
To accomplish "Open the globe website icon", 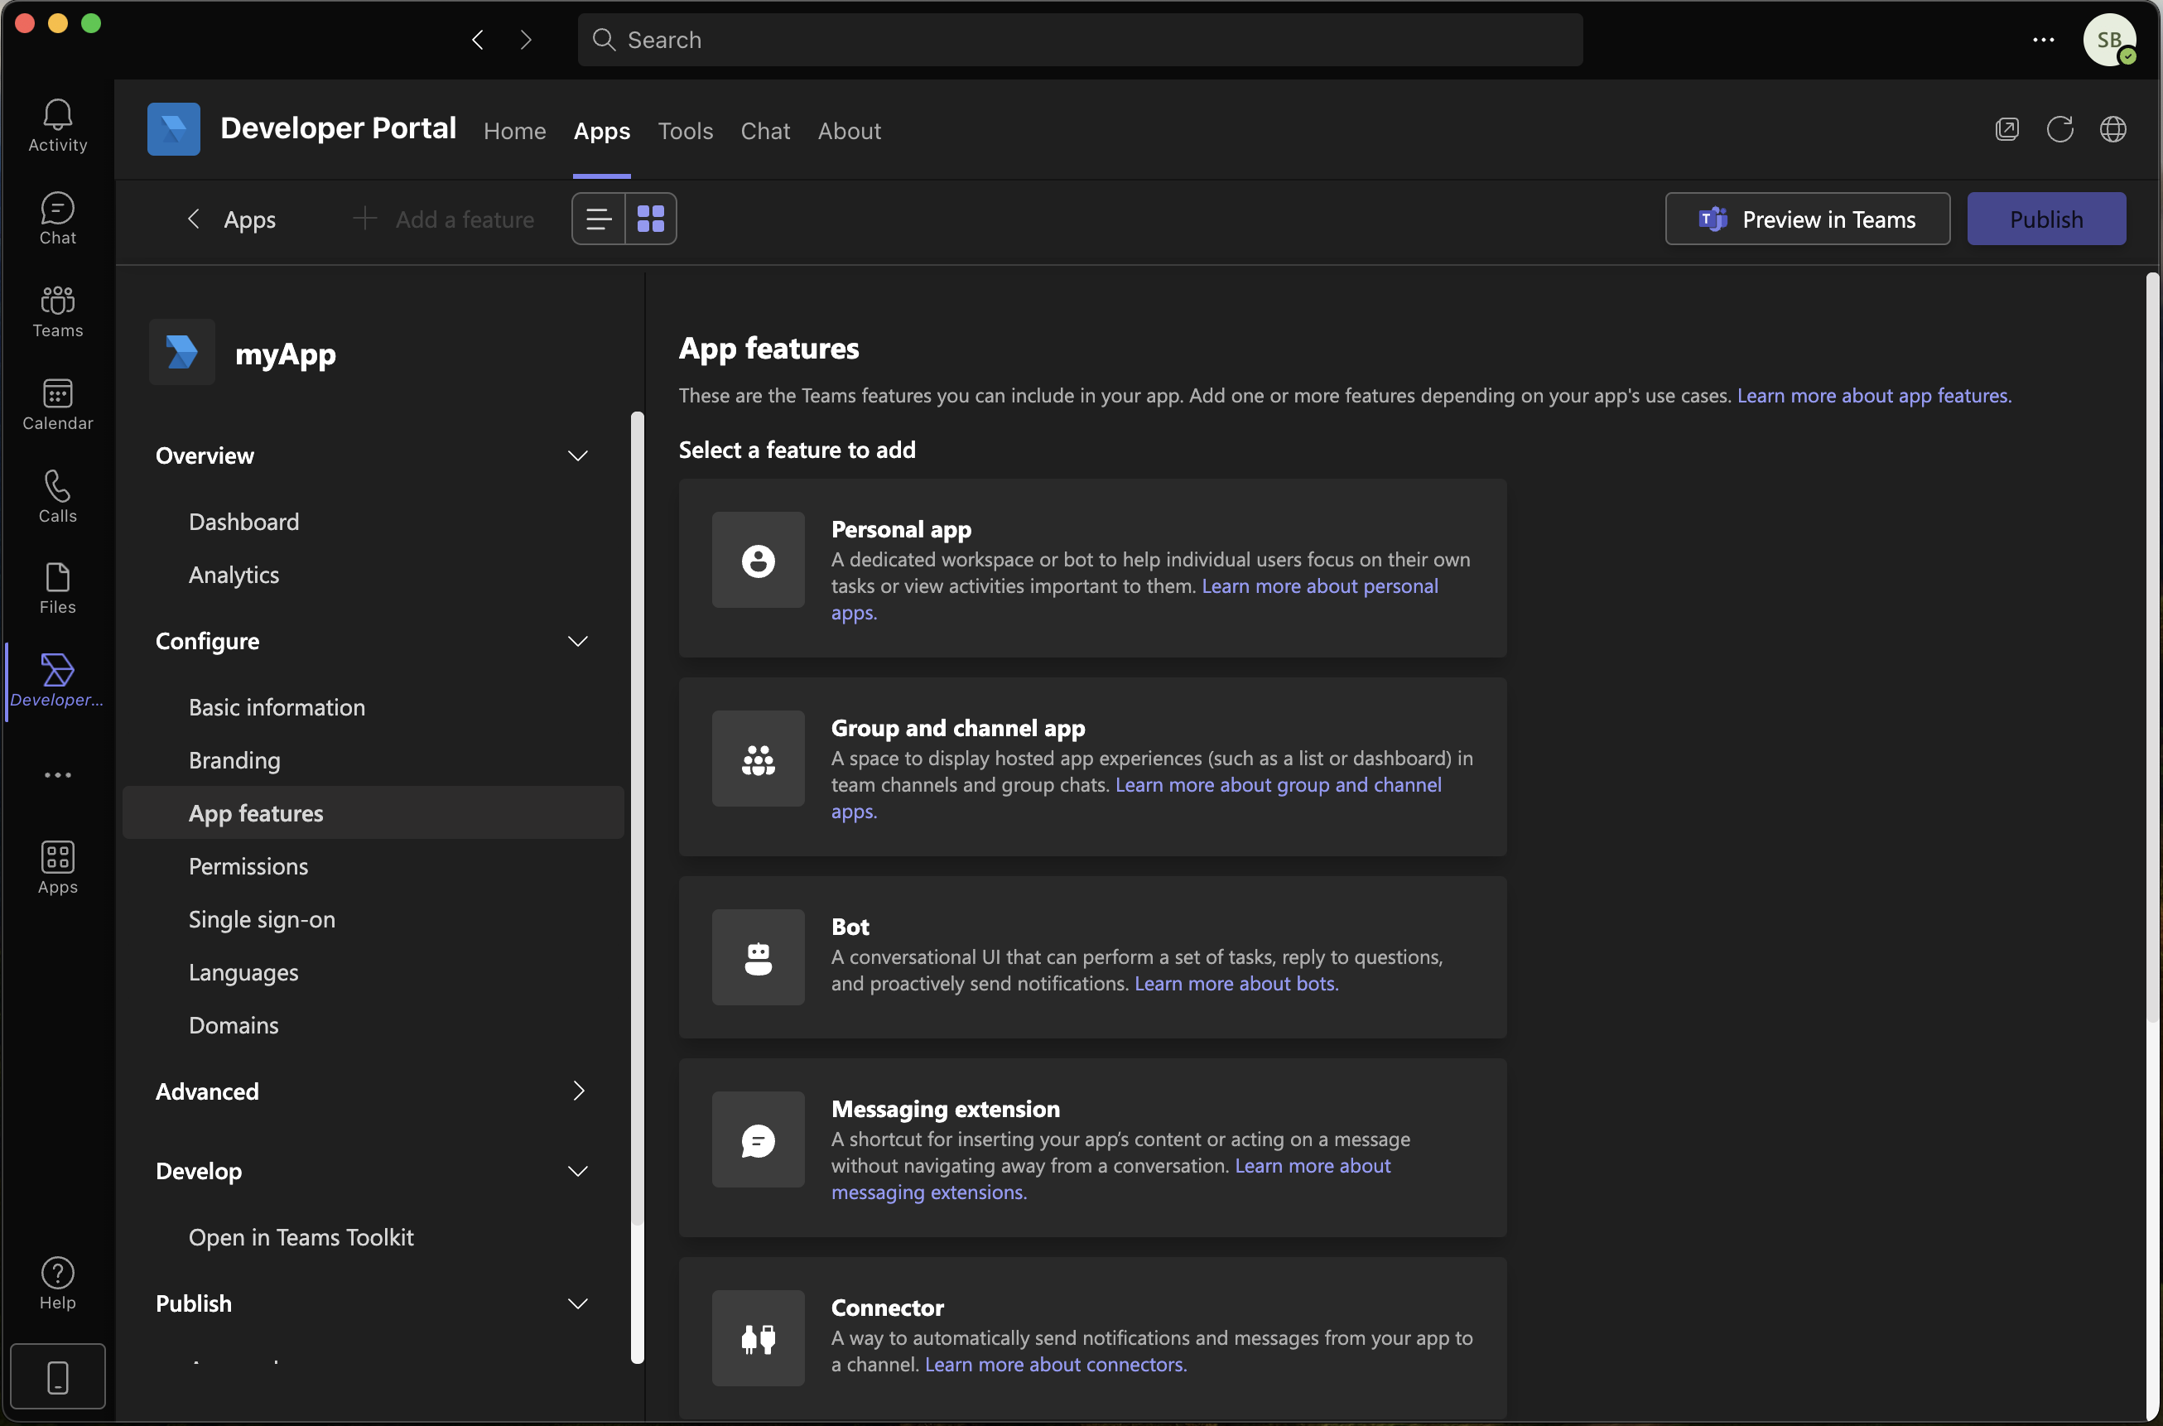I will pos(2112,129).
